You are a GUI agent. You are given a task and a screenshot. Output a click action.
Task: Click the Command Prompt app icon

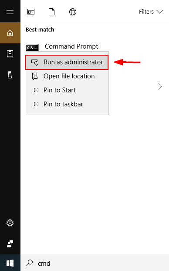coord(32,47)
